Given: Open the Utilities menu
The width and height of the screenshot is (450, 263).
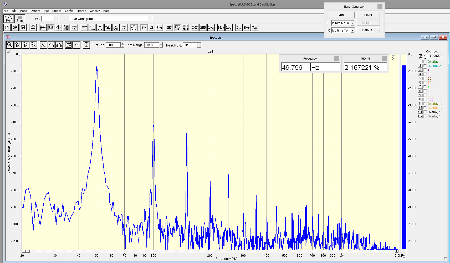Looking at the screenshot, I should point(57,11).
